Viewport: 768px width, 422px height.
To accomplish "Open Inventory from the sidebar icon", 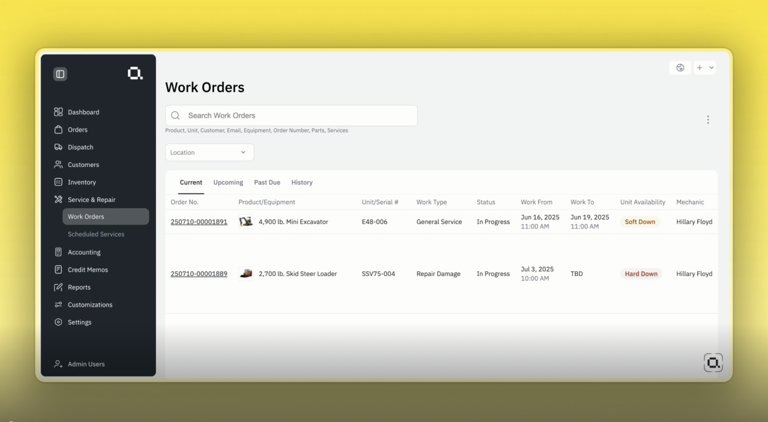I will point(58,182).
